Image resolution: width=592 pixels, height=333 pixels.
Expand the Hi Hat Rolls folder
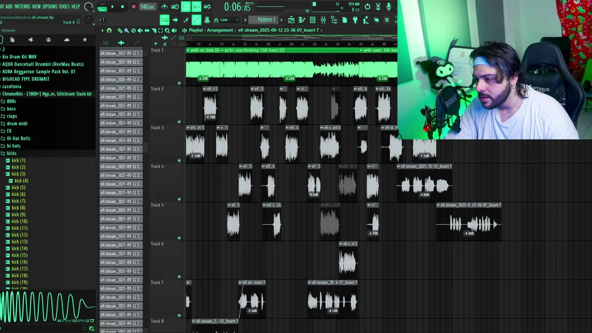pos(18,138)
